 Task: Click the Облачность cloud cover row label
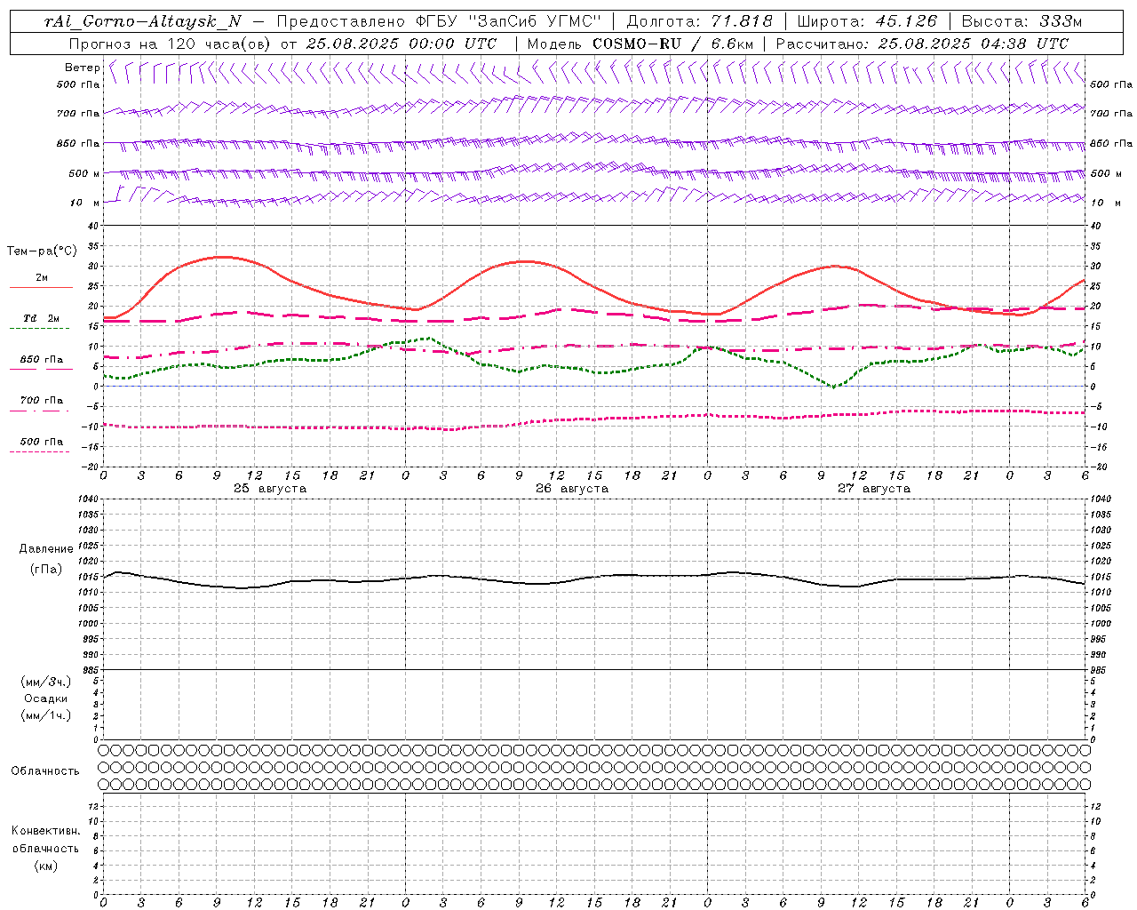45,771
